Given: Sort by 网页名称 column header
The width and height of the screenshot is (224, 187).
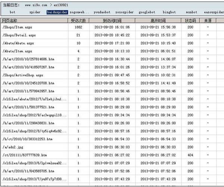Looking at the screenshot, I should [34, 21].
